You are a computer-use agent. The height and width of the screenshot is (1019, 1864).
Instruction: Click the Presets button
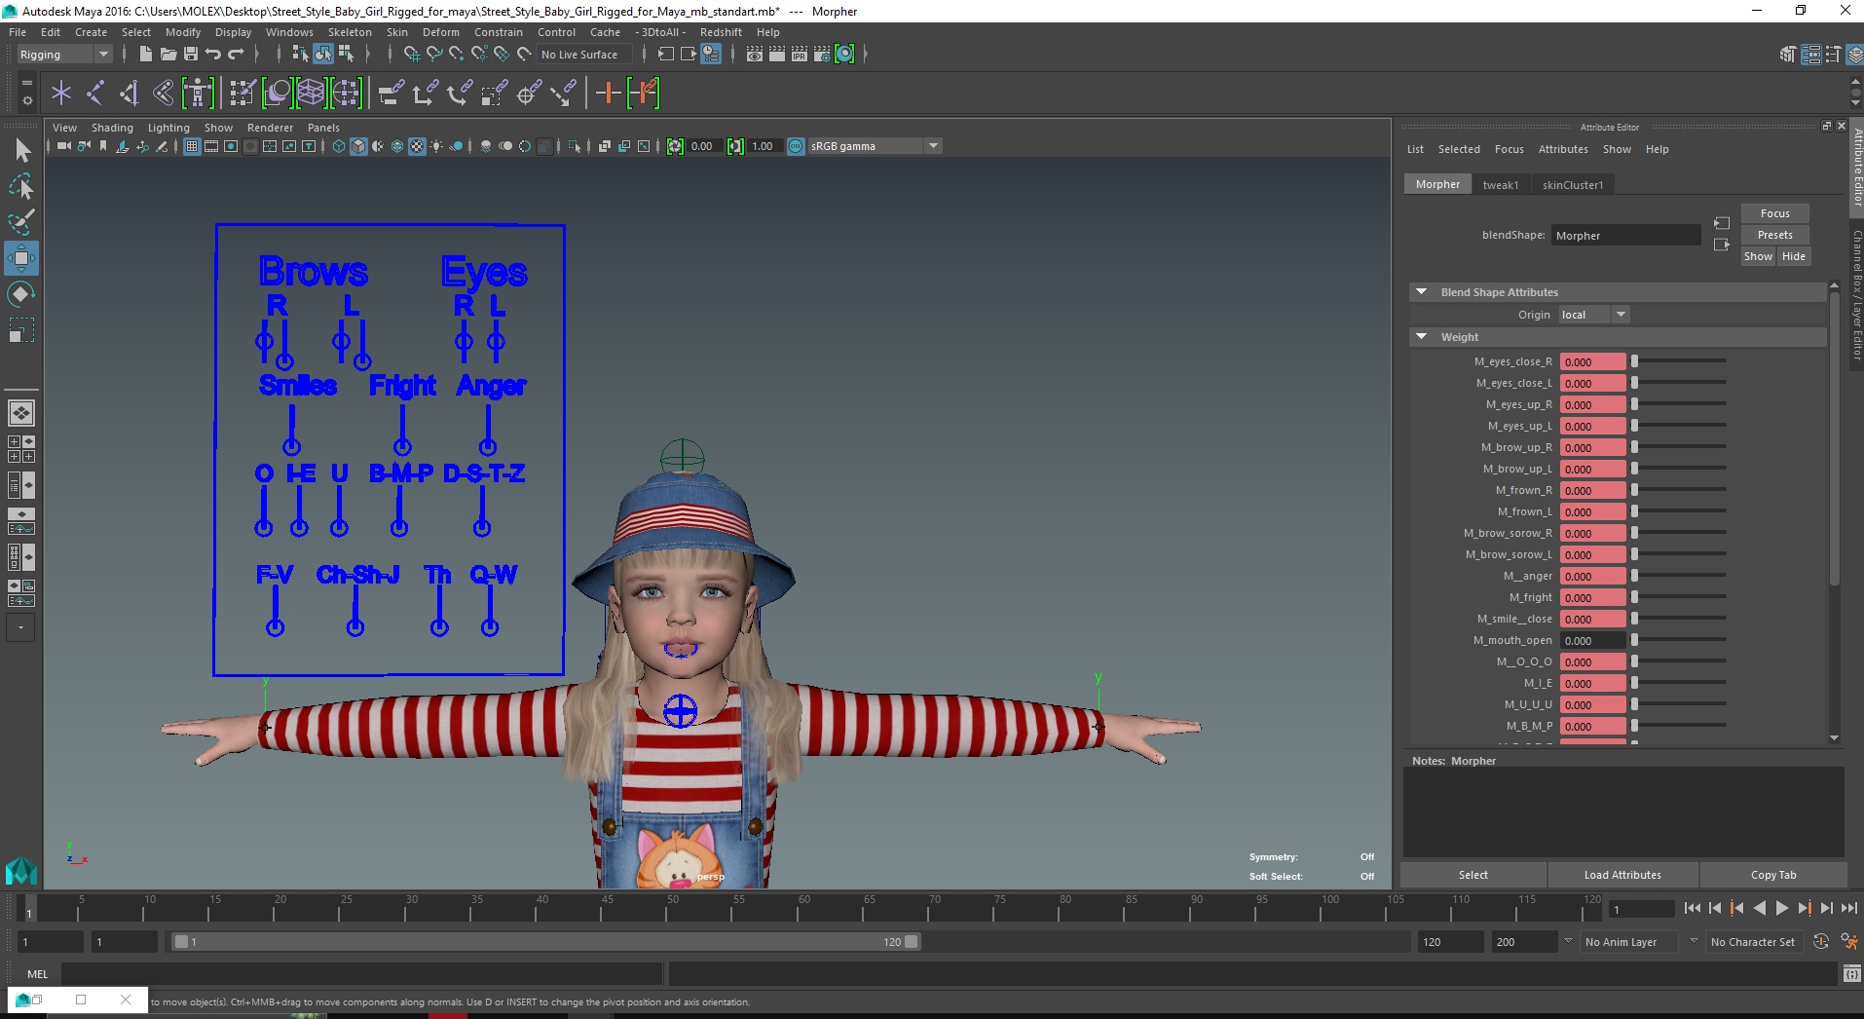[1774, 235]
